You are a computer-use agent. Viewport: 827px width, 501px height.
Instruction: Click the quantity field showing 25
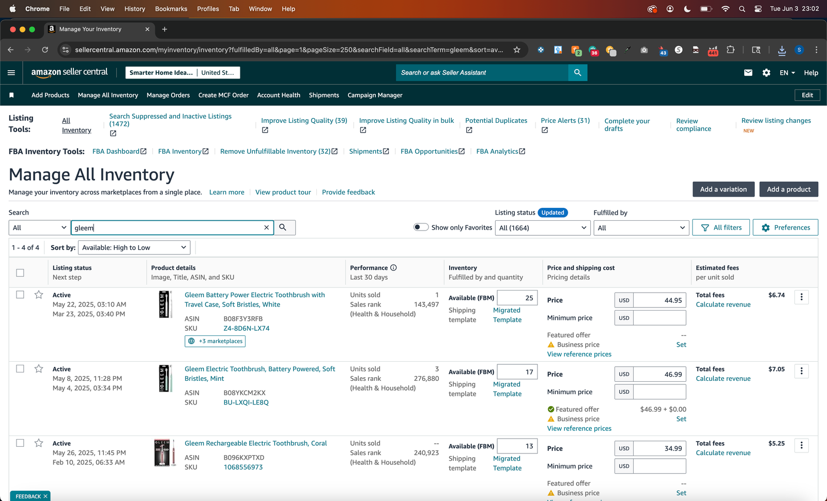coord(517,298)
